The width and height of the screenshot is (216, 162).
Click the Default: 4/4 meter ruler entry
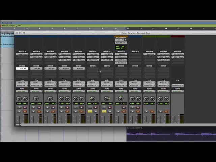coord(7,23)
